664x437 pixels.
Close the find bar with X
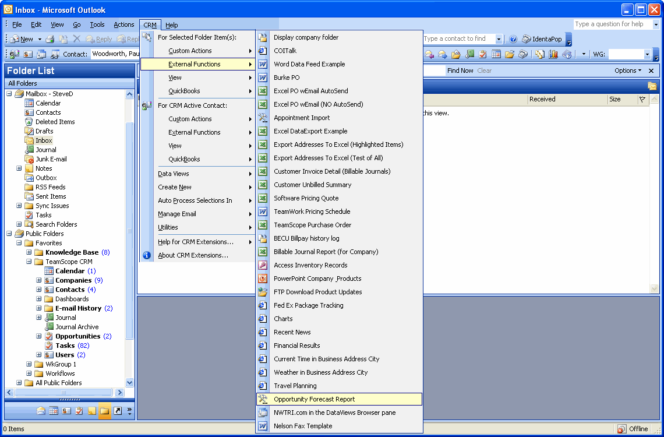coord(651,71)
